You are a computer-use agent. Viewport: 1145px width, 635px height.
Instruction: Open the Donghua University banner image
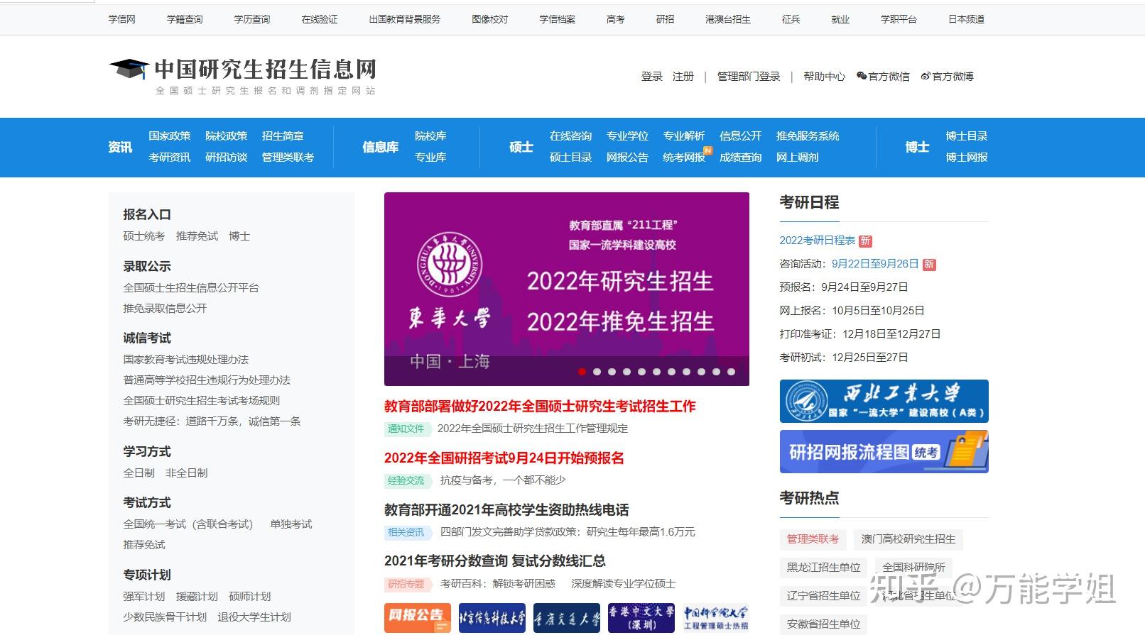tap(567, 289)
